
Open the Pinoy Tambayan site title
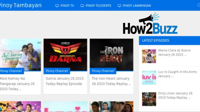pos(20,5)
